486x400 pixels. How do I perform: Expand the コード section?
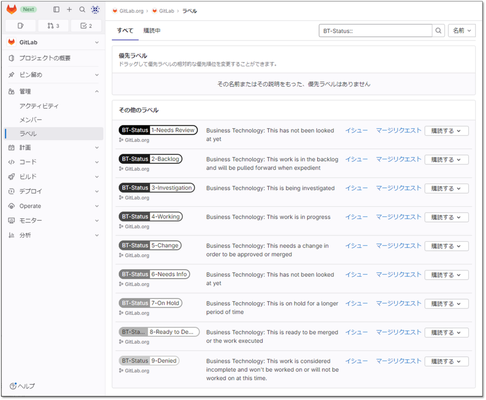54,162
